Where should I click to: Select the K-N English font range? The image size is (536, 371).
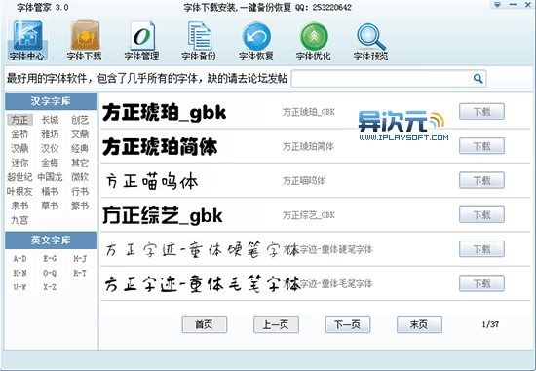click(19, 273)
